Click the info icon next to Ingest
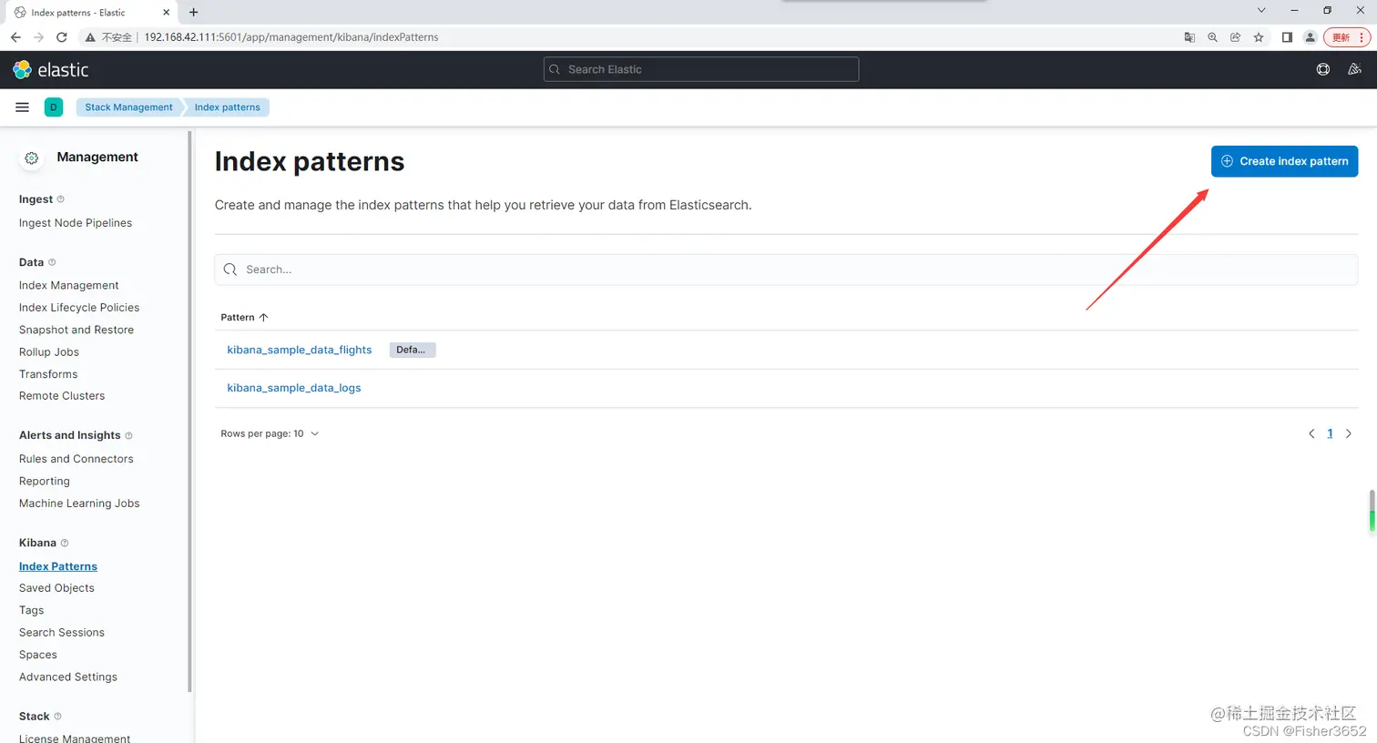The height and width of the screenshot is (743, 1377). coord(61,199)
